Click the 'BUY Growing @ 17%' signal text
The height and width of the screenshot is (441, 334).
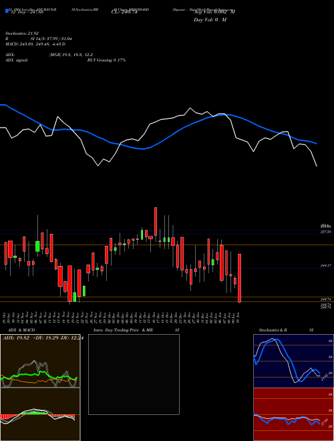106,60
